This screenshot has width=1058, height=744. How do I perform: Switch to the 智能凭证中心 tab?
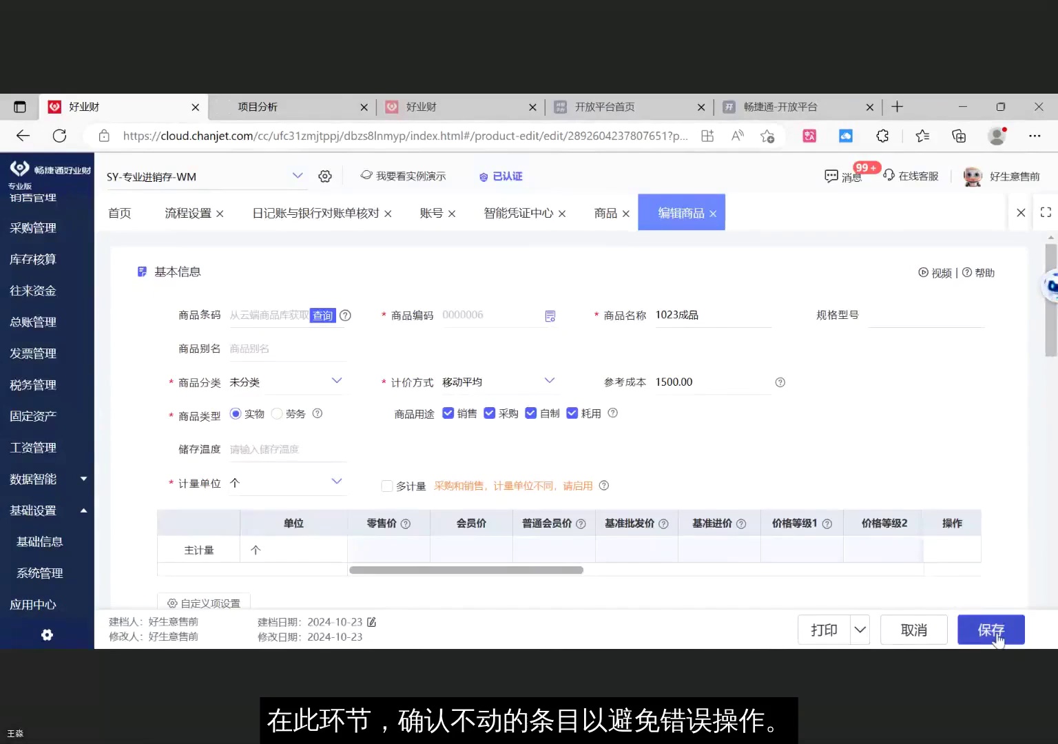(x=517, y=213)
